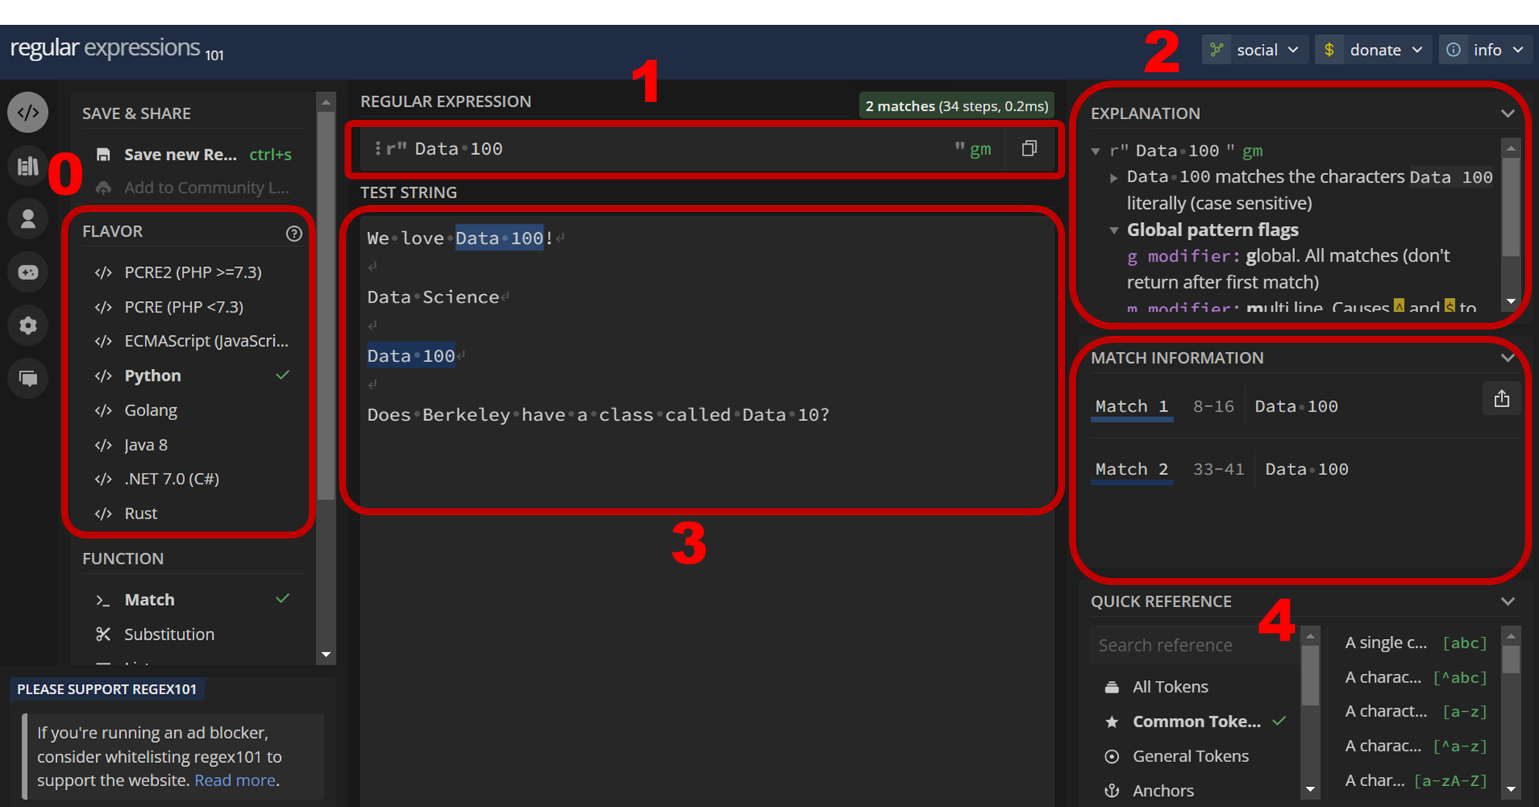The image size is (1539, 807).
Task: Open the Regex Tester sidebar icon
Action: click(x=28, y=112)
